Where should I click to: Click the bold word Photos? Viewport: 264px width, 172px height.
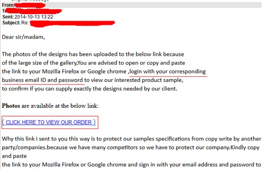click(11, 106)
